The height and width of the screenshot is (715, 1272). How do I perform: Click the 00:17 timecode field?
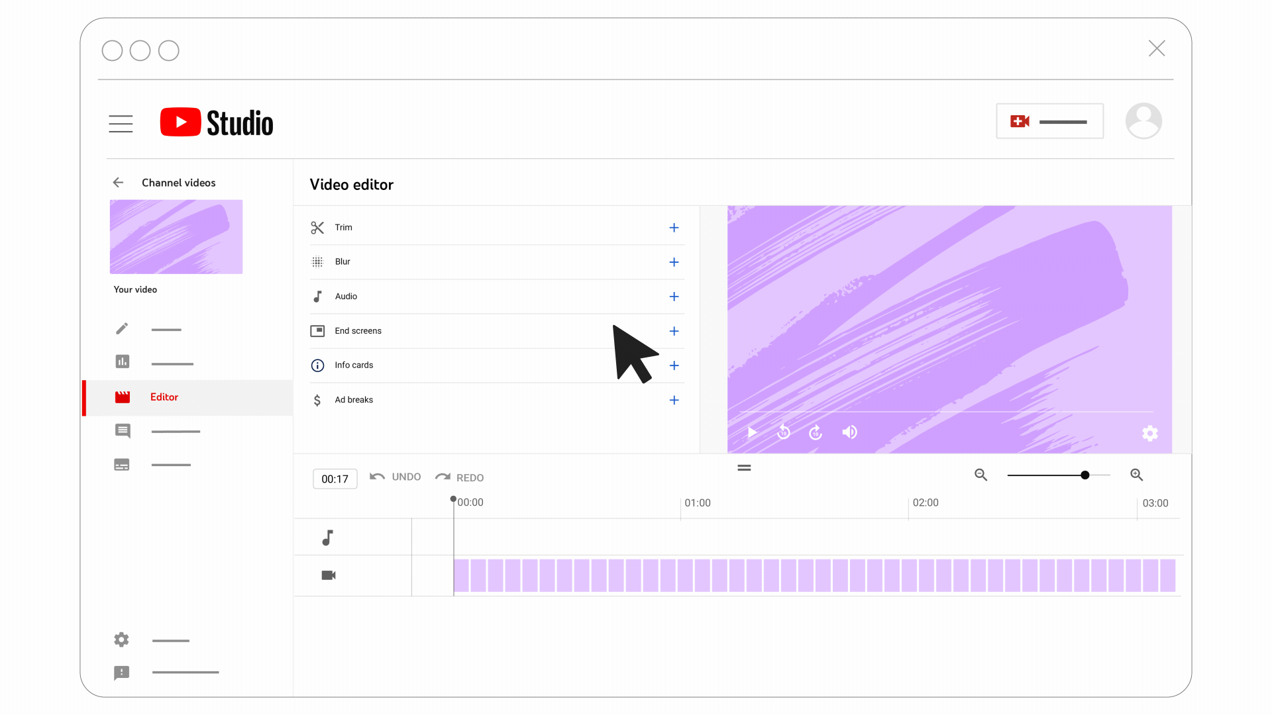(x=335, y=479)
